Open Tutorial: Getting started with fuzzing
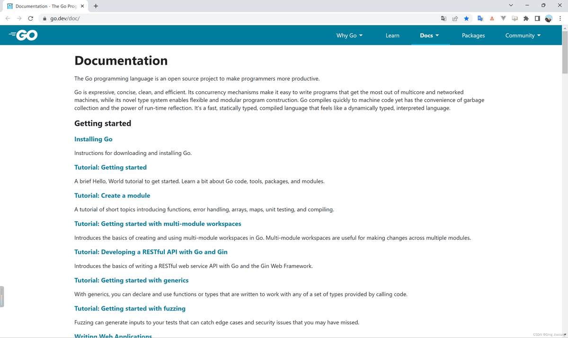568x338 pixels. (130, 308)
